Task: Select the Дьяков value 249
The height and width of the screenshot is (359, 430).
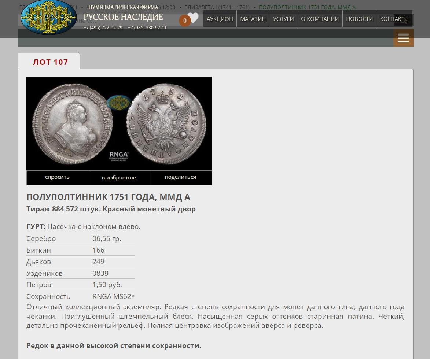Action: pyautogui.click(x=98, y=262)
